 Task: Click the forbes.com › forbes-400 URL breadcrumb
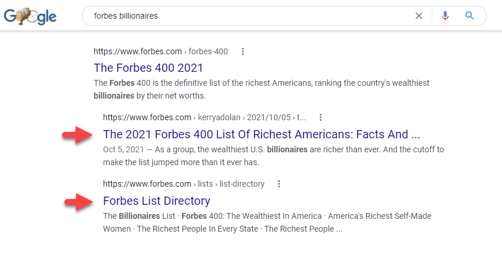(x=160, y=51)
